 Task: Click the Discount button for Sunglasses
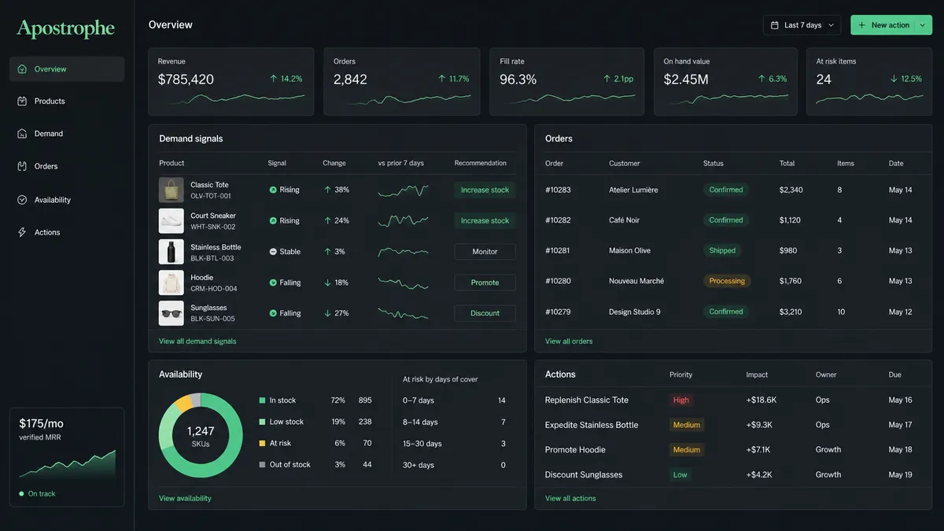pyautogui.click(x=485, y=313)
